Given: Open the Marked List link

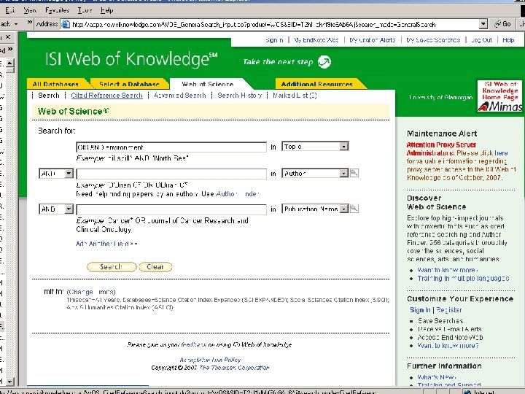Looking at the screenshot, I should [295, 96].
